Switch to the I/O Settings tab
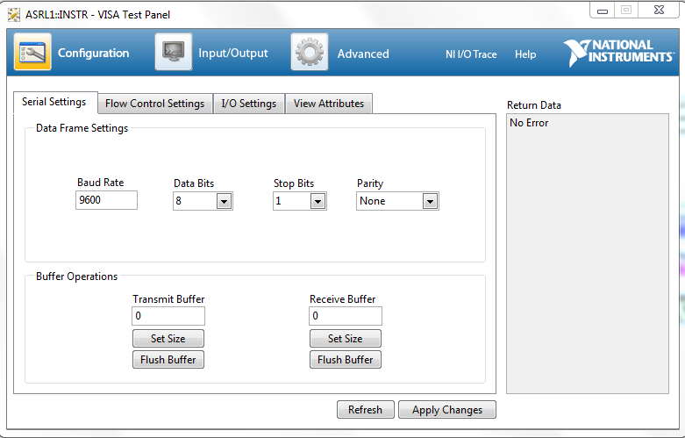This screenshot has height=438, width=685. [249, 104]
